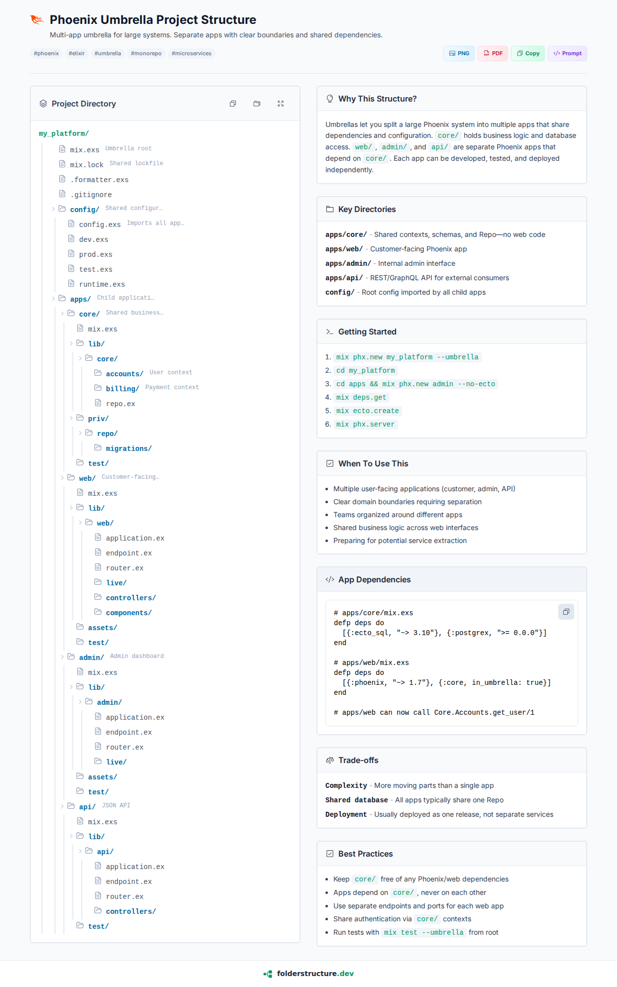Toggle the priv/ folder chevron
Viewport: 617px width, 987px height.
(x=71, y=418)
